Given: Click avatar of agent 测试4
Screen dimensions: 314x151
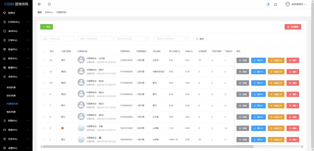Looking at the screenshot, I should pyautogui.click(x=81, y=94).
